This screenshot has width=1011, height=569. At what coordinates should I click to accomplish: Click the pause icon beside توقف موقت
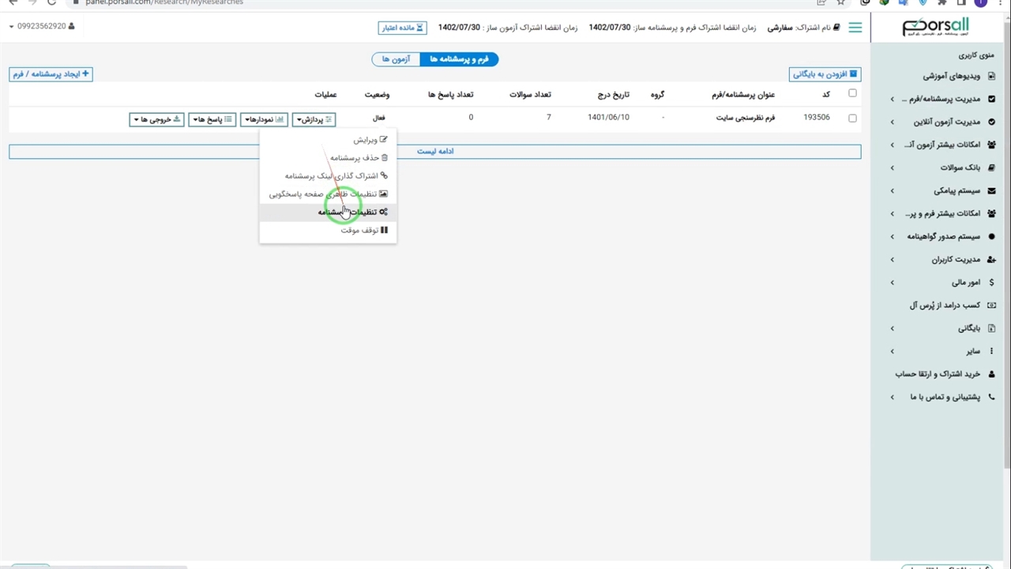pyautogui.click(x=385, y=230)
